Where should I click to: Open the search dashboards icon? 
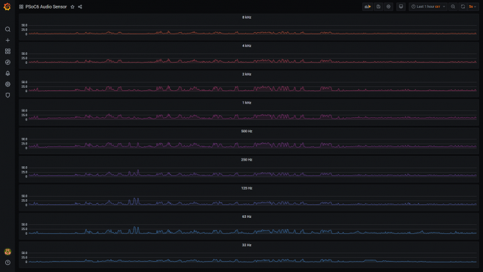coord(8,29)
